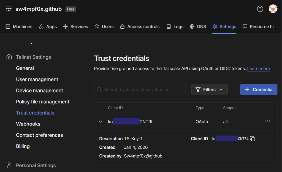Viewport: 282px width, 172px height.
Task: Click the Tailnet Settings home icon
Action: click(x=9, y=57)
